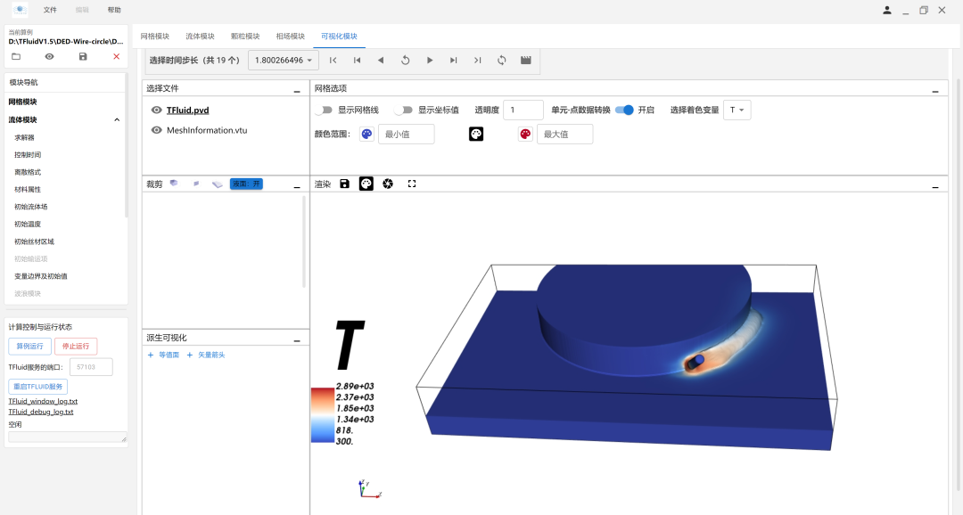Click the TFluid application logo
The height and width of the screenshot is (515, 963).
[x=21, y=10]
